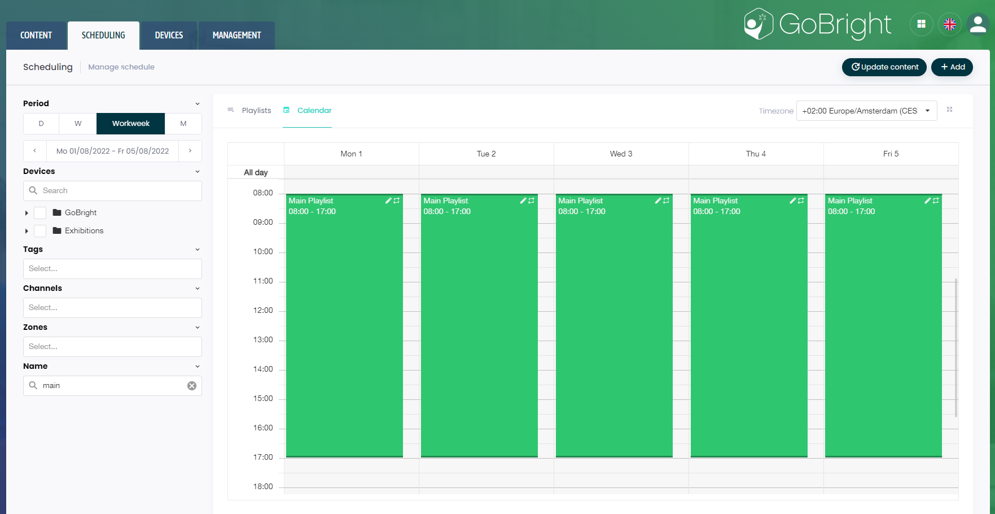This screenshot has height=514, width=995.
Task: Open the Timezone dropdown
Action: click(x=866, y=111)
